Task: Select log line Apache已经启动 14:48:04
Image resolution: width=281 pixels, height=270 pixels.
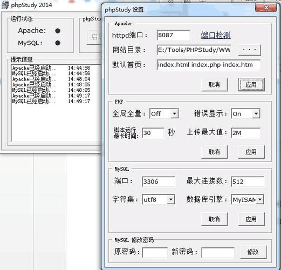Action: pos(51,79)
